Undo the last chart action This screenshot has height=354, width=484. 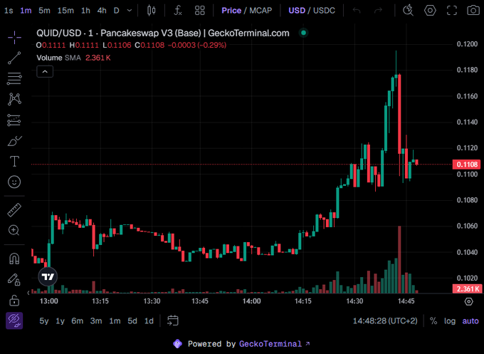pyautogui.click(x=357, y=11)
